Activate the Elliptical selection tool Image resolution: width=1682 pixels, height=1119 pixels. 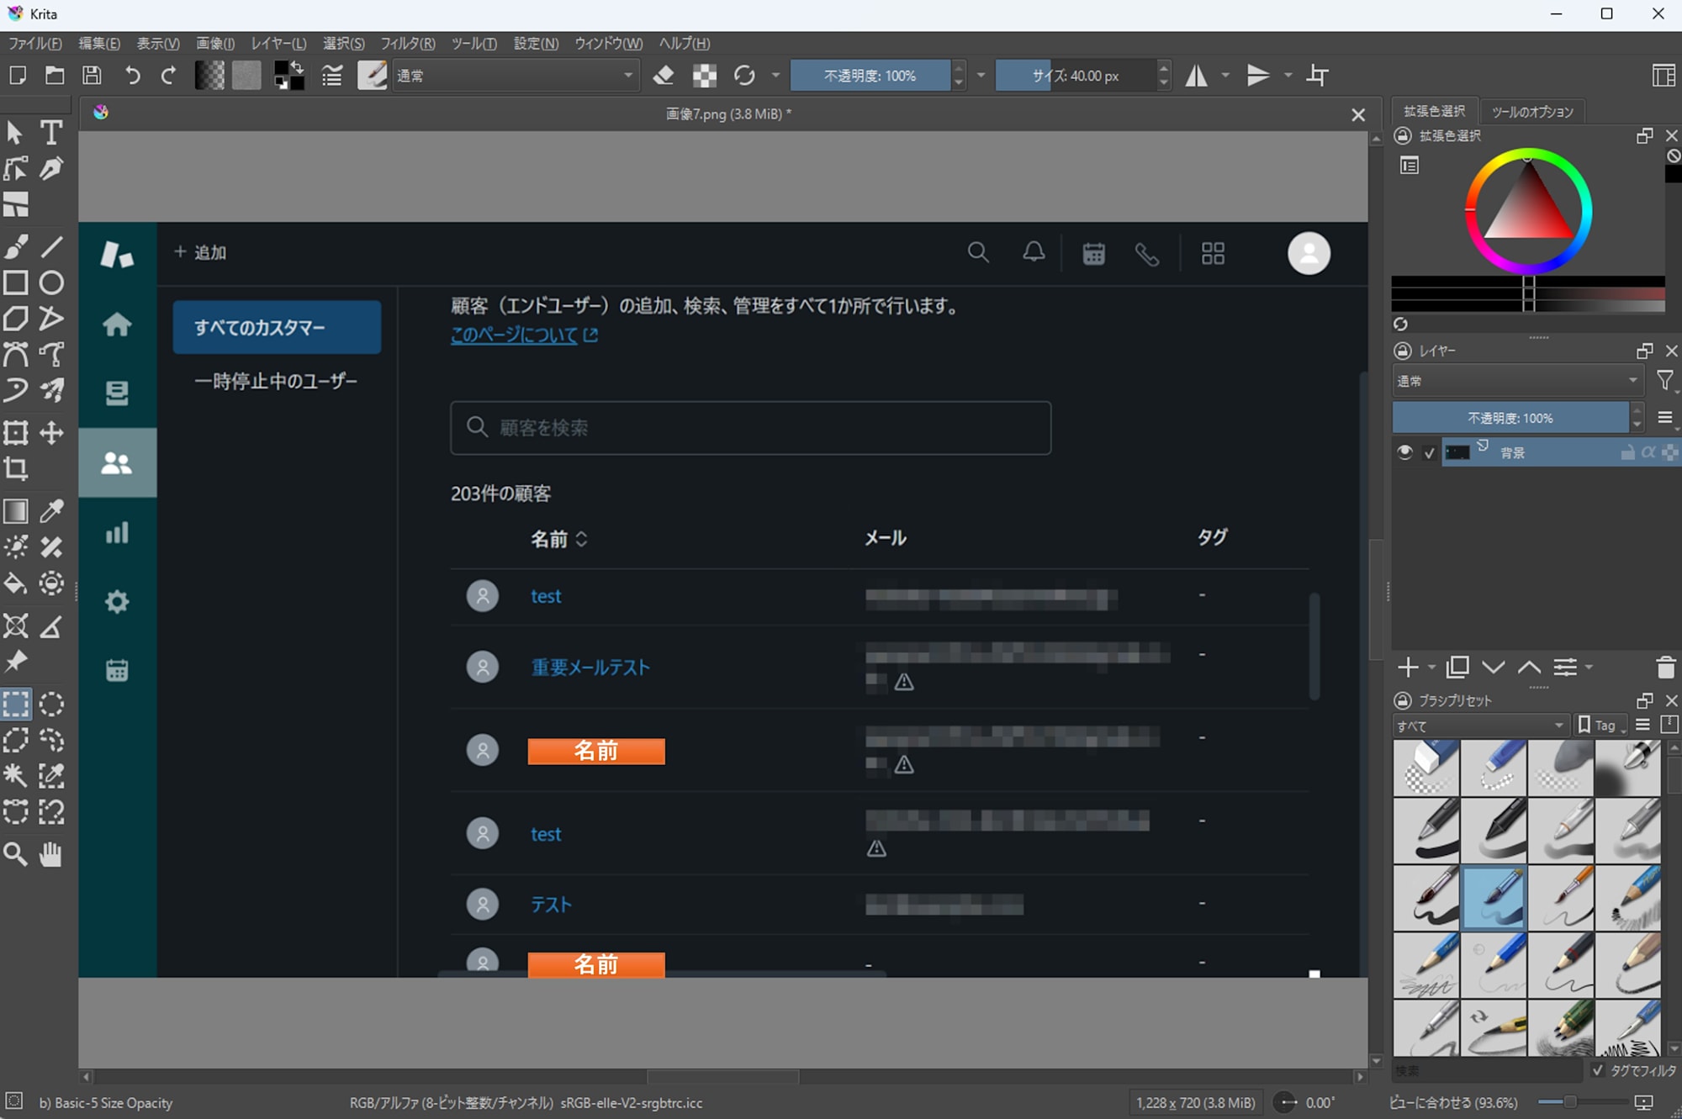coord(51,704)
